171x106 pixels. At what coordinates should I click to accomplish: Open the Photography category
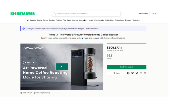pyautogui.click(x=99, y=20)
